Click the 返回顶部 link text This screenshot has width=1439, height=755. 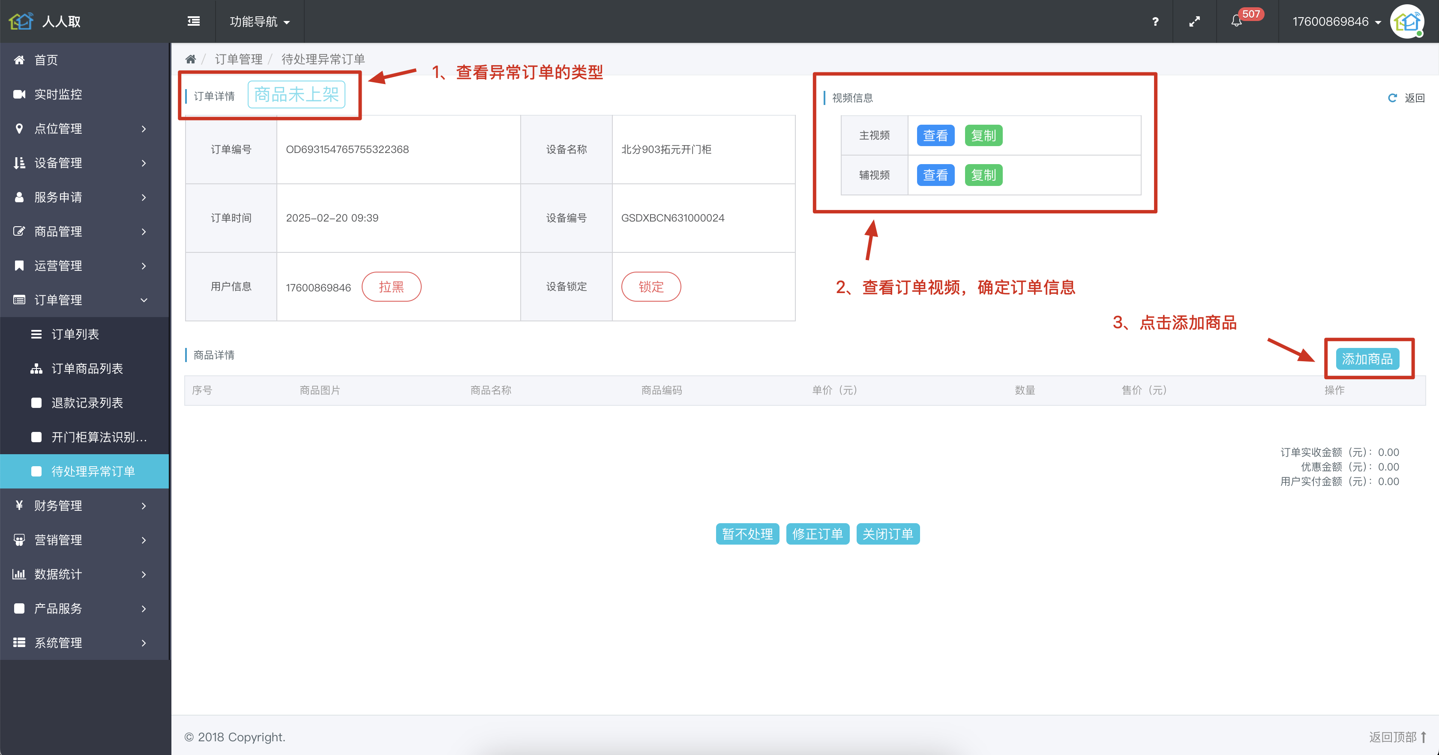[1393, 737]
